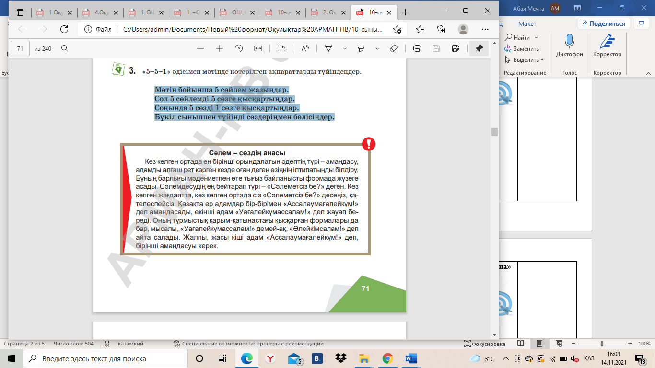The height and width of the screenshot is (368, 655).
Task: Click the PDF Save as icon
Action: click(456, 48)
